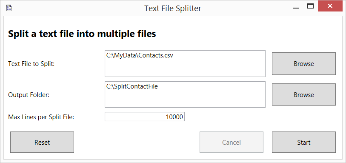Reset the form with the Reset button
This screenshot has height=163, width=346.
tap(42, 142)
